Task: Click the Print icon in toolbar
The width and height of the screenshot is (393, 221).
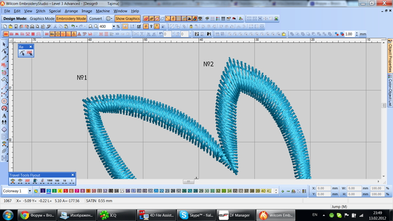Action: (32, 27)
